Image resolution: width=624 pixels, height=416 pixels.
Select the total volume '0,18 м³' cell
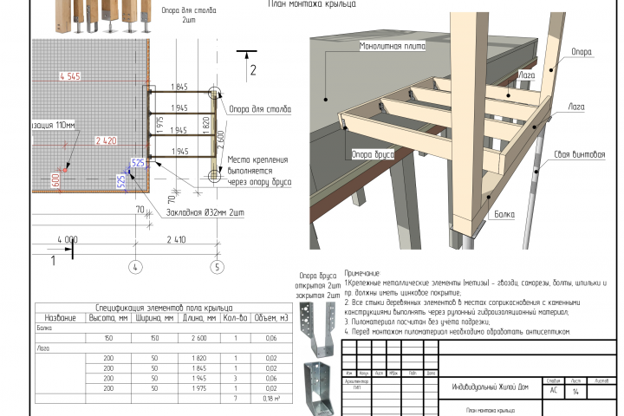click(271, 398)
